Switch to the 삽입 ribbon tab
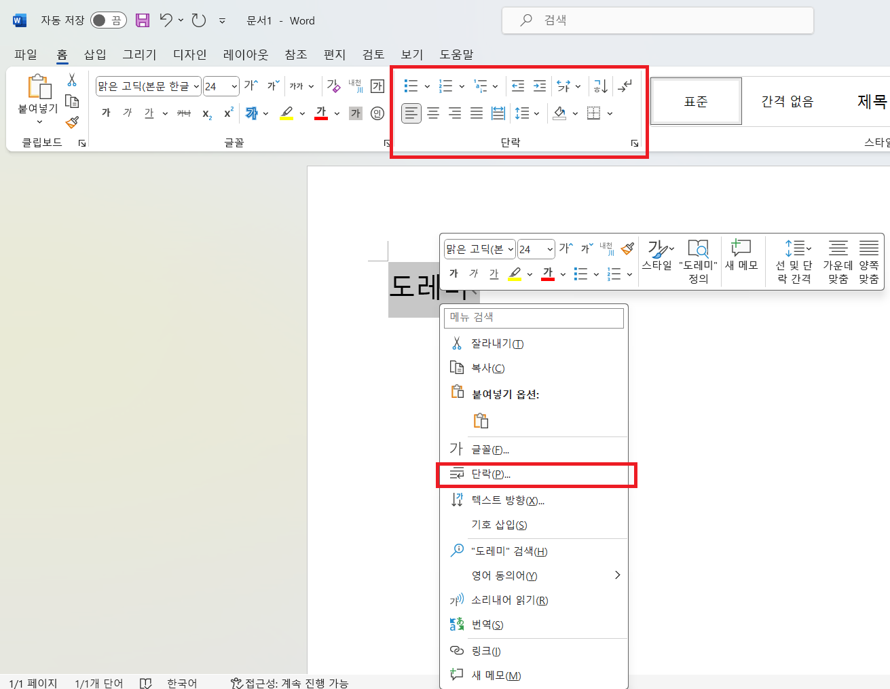Screen dimensions: 890x689 pos(95,54)
